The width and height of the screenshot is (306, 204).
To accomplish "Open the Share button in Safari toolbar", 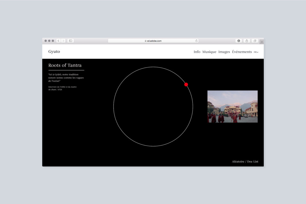I will click(247, 41).
